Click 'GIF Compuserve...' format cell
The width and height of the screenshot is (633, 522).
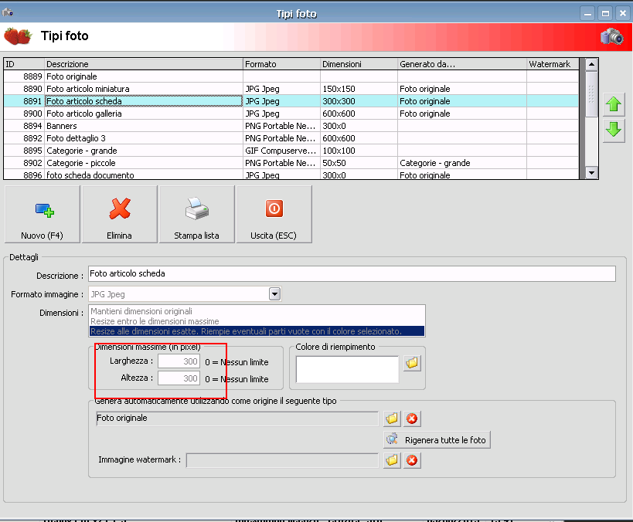(x=281, y=151)
